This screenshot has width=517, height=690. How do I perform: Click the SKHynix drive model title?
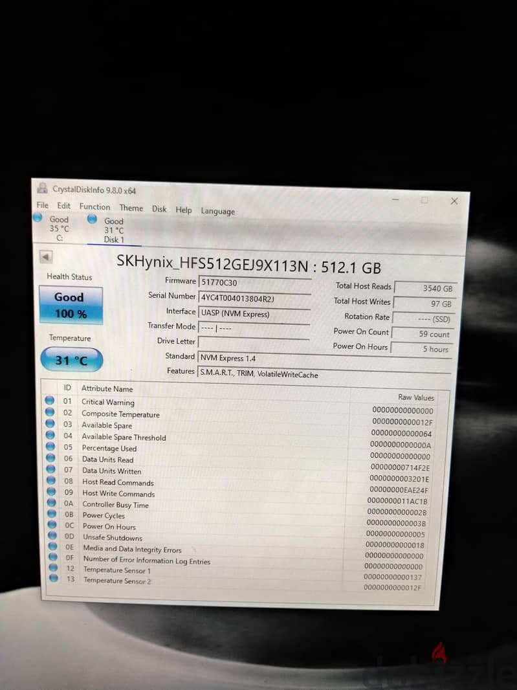(248, 263)
